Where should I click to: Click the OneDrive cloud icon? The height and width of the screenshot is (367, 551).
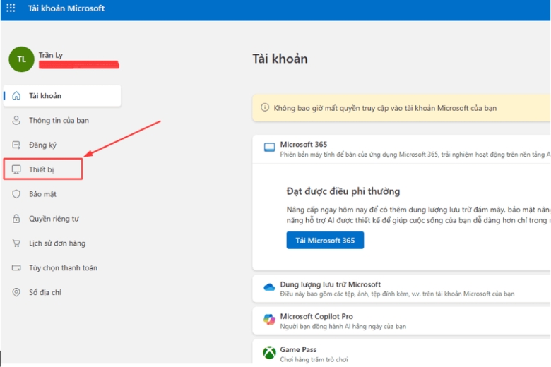click(270, 287)
